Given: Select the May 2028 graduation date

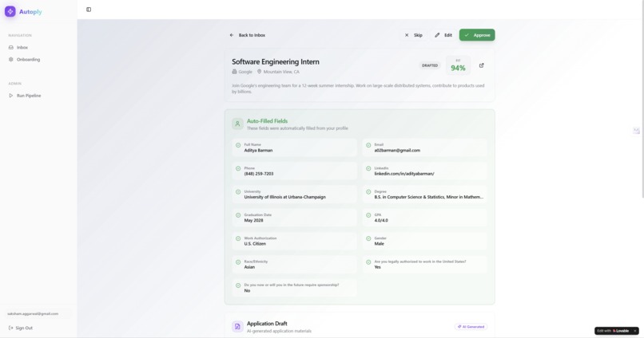Looking at the screenshot, I should pos(254,220).
